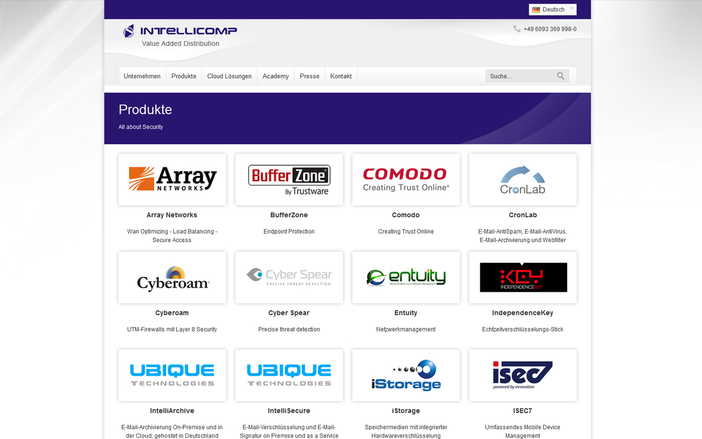702x439 pixels.
Task: Focus the Suche search field
Action: click(x=518, y=76)
